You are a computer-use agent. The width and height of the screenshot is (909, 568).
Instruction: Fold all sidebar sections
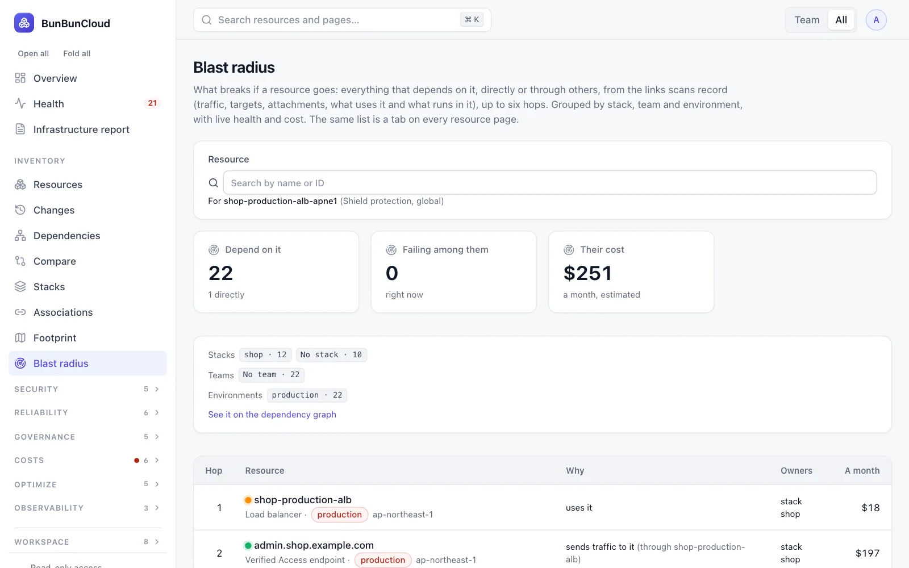pos(77,53)
